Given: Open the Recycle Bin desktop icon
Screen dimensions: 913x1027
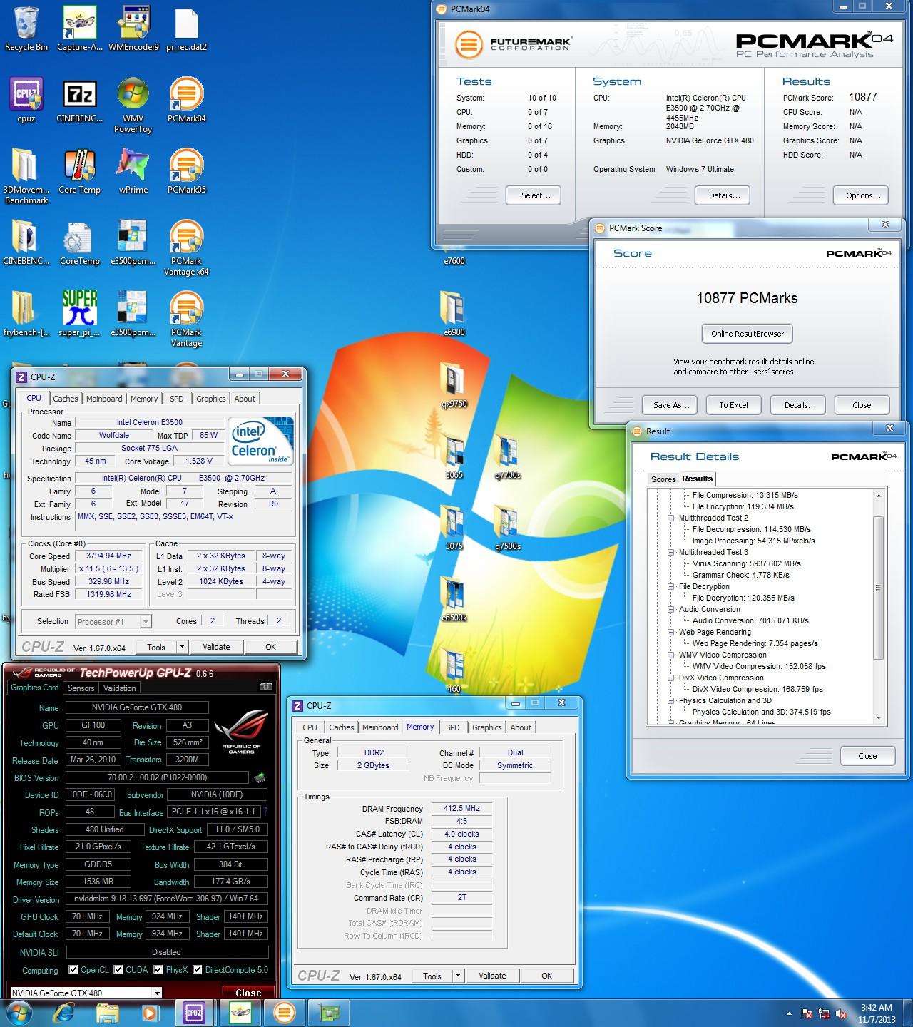Looking at the screenshot, I should [26, 29].
